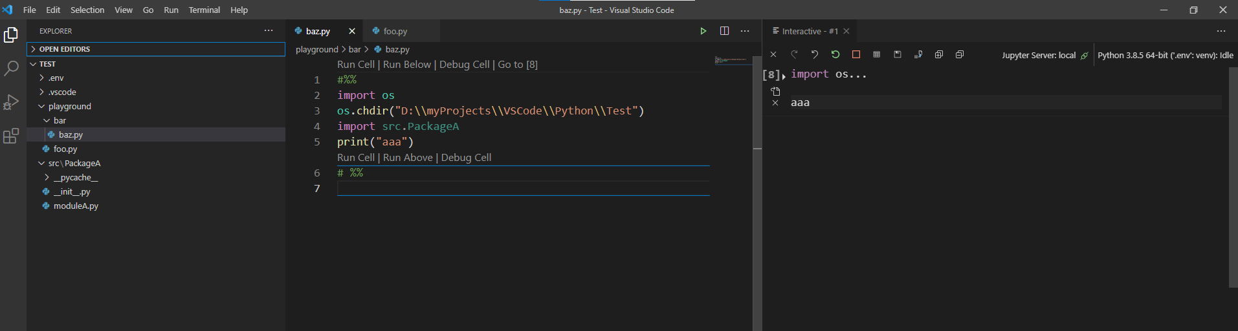Interrupt the kernel with red stop icon
1238x331 pixels.
[856, 54]
